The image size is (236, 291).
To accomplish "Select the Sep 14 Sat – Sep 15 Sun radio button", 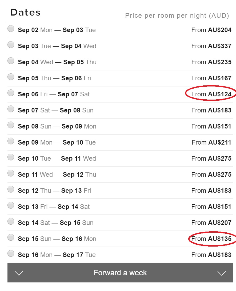I will tap(11, 221).
